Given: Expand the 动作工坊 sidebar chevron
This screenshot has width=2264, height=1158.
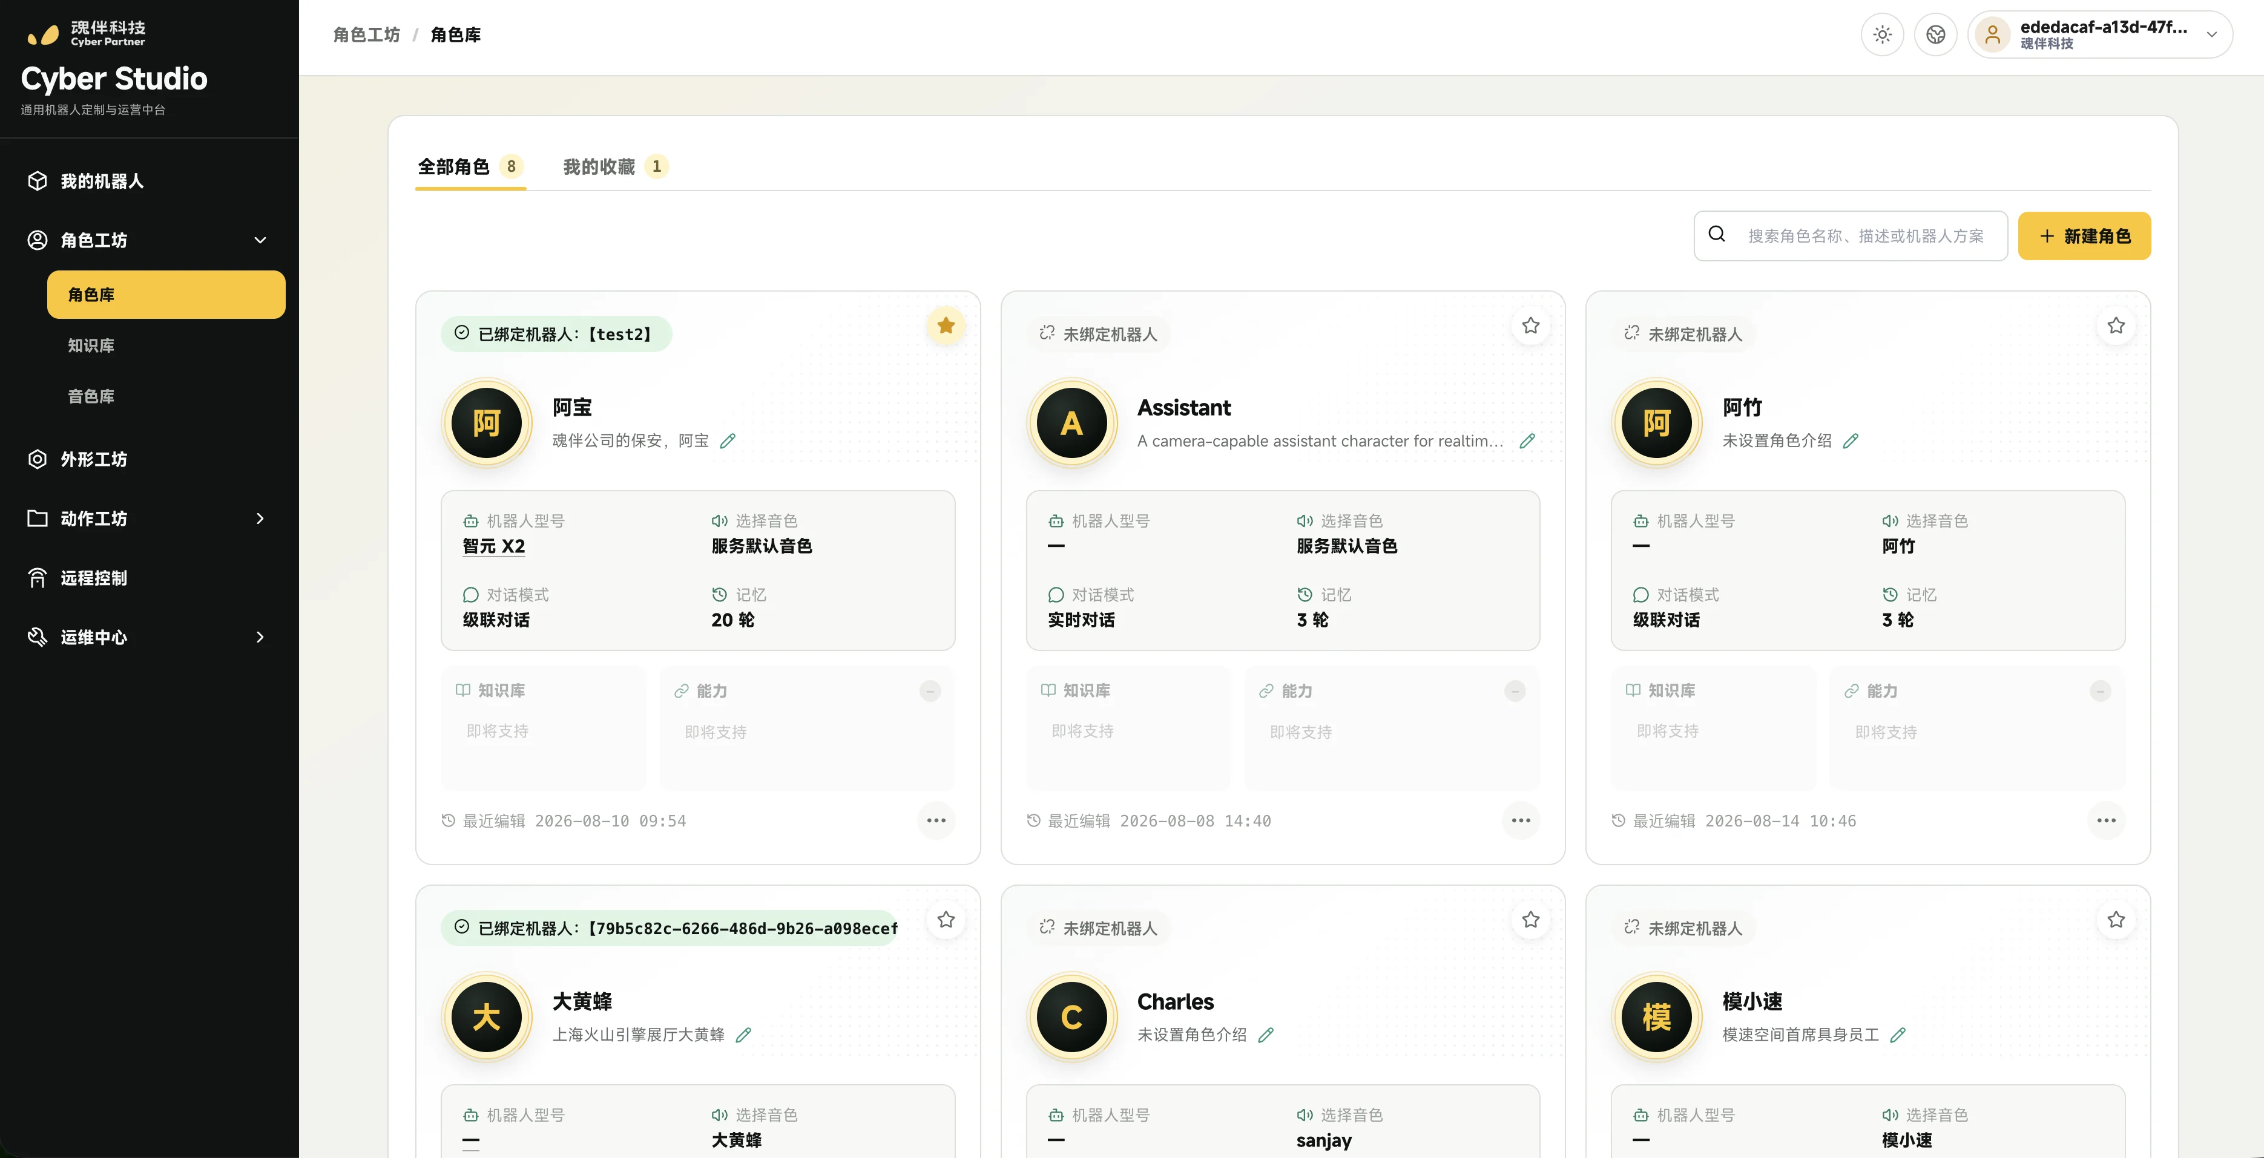Looking at the screenshot, I should [x=260, y=518].
